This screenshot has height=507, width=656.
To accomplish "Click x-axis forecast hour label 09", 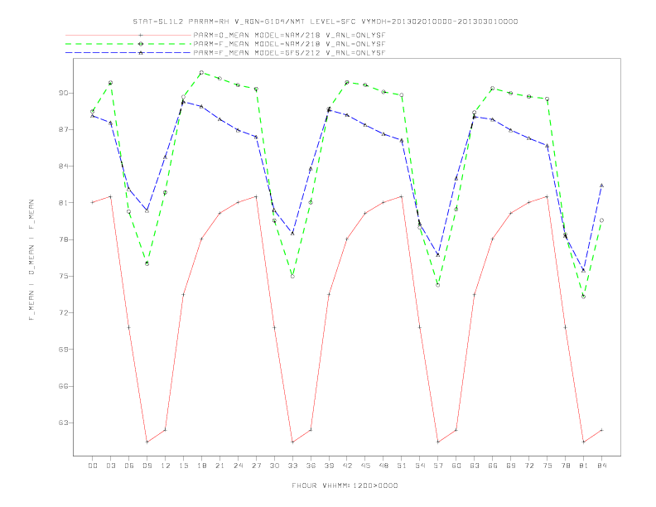I will (147, 466).
